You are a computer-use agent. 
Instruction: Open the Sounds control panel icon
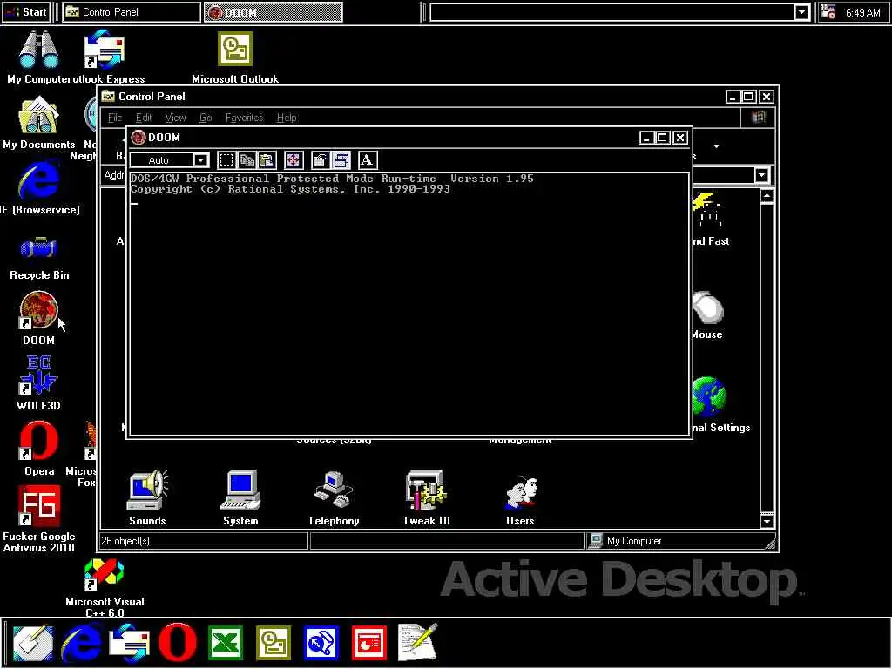(x=147, y=497)
